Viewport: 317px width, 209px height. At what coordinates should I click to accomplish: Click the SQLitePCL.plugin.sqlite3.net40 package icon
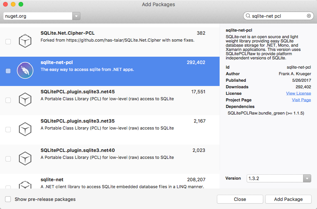tap(25, 158)
